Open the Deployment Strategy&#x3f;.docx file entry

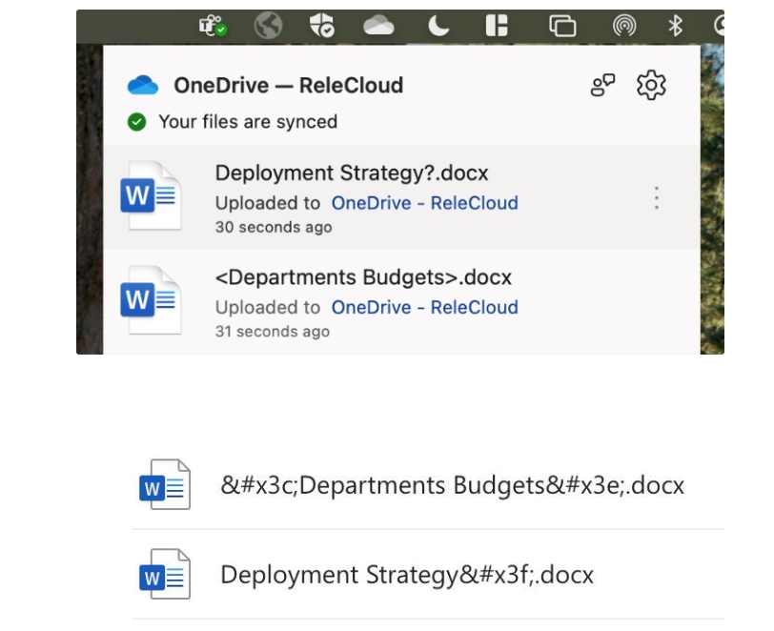point(407,575)
